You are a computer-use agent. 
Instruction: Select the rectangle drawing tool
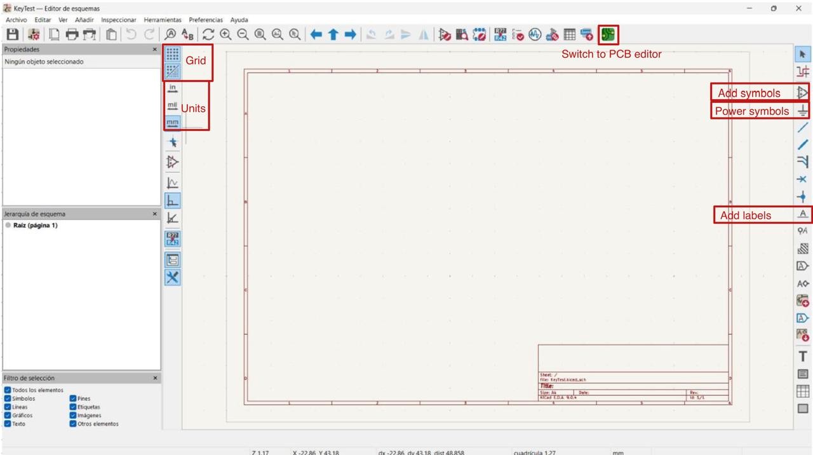803,409
